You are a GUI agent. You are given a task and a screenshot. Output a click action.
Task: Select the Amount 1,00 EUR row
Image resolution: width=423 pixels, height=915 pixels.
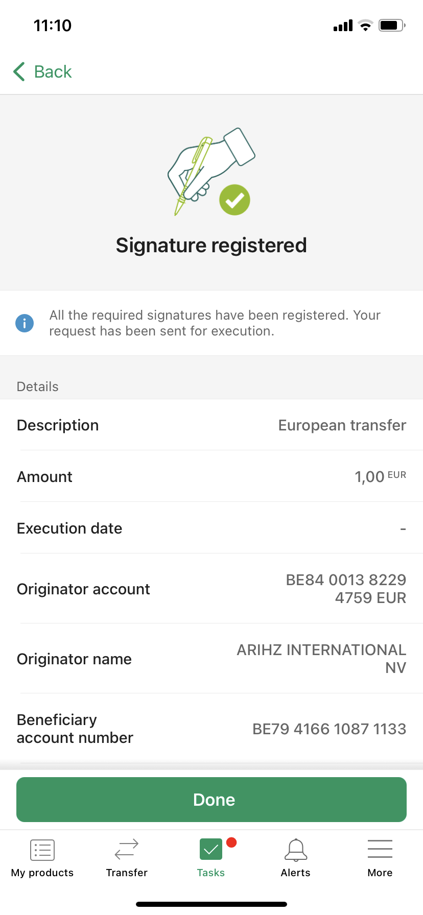coord(212,476)
